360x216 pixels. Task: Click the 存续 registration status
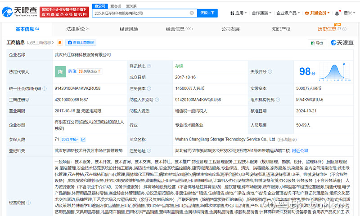pyautogui.click(x=179, y=66)
